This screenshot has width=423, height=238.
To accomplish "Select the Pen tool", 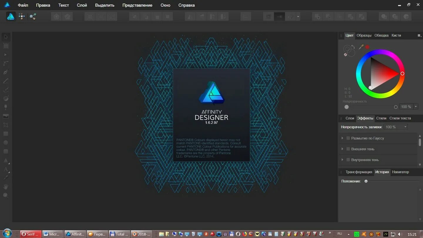I will (6, 72).
